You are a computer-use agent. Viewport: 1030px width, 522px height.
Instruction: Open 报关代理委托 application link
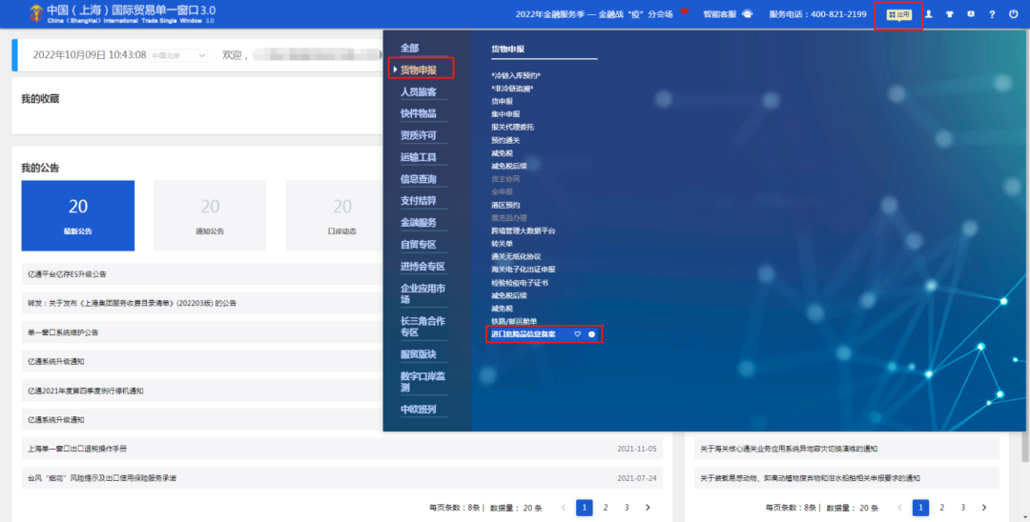[512, 128]
